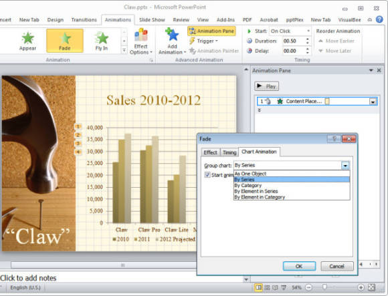
Task: Open the Review ribbon tab
Action: pos(181,20)
